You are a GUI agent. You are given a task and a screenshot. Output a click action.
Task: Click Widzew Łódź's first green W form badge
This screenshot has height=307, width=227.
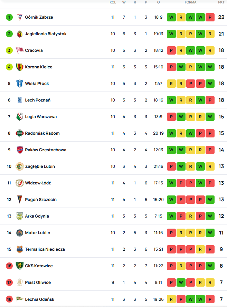(x=171, y=183)
